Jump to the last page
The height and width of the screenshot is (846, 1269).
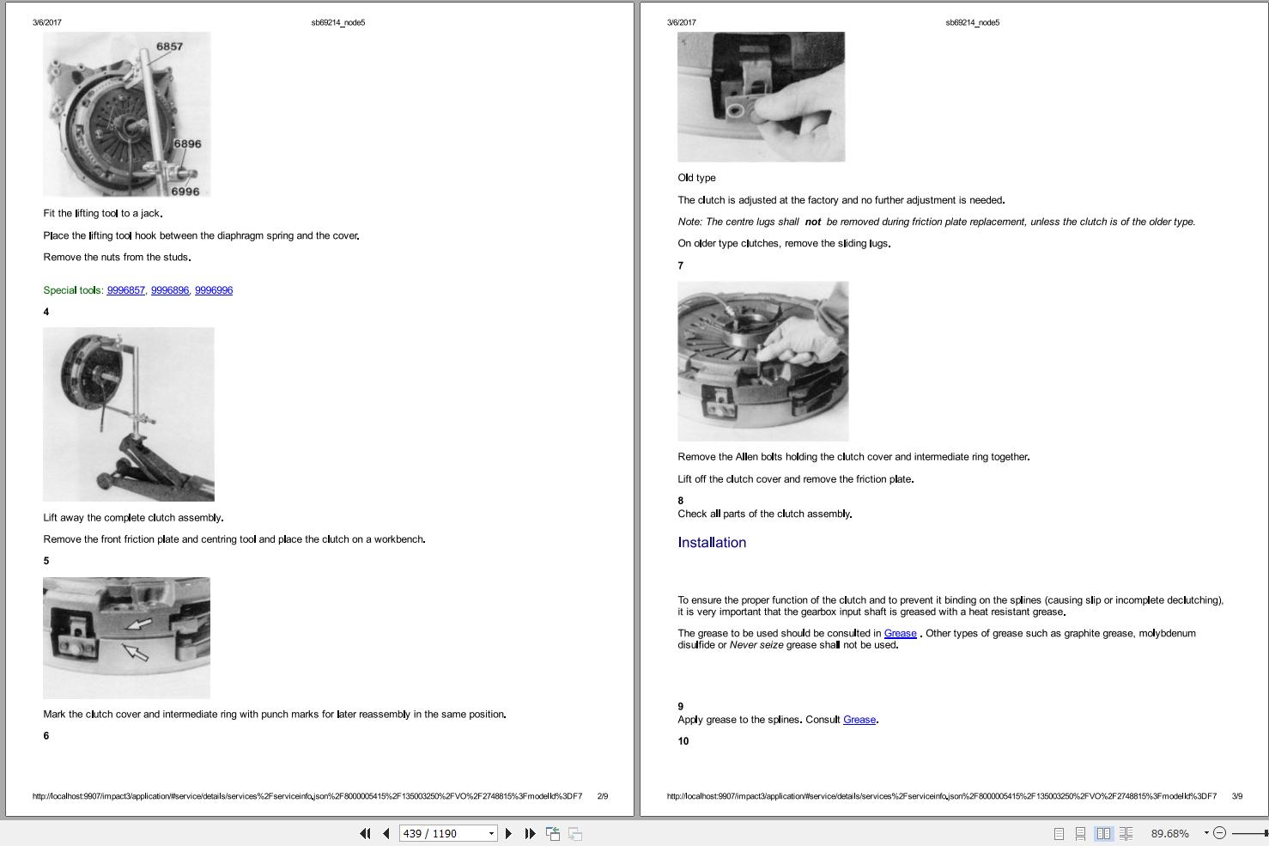coord(530,833)
